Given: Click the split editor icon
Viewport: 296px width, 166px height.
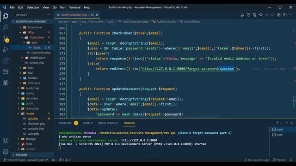Looking at the screenshot, I should click(x=285, y=15).
